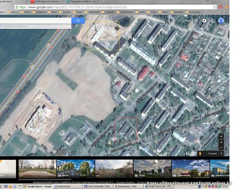Close the Google Карты browser tab
This screenshot has height=190, width=238.
tap(27, 1)
